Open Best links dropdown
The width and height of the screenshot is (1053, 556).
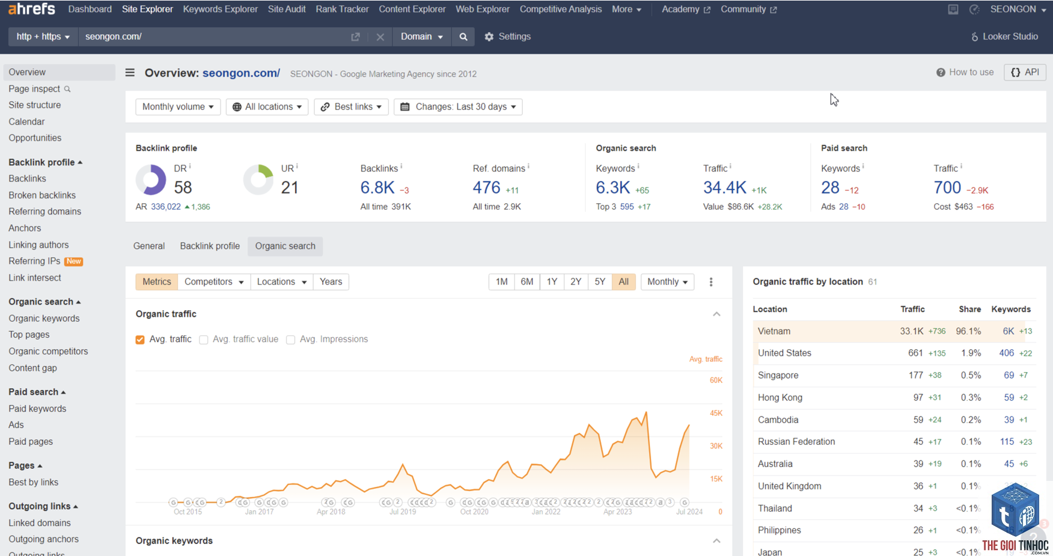point(351,107)
